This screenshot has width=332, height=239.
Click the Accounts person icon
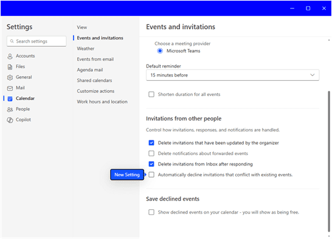coord(10,57)
